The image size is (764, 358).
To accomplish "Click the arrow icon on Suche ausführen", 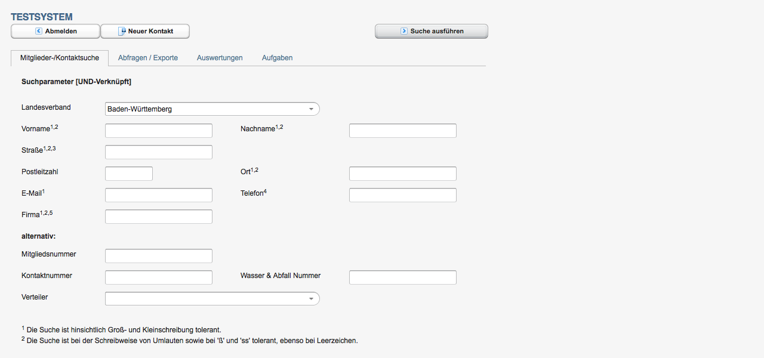I will pyautogui.click(x=404, y=31).
